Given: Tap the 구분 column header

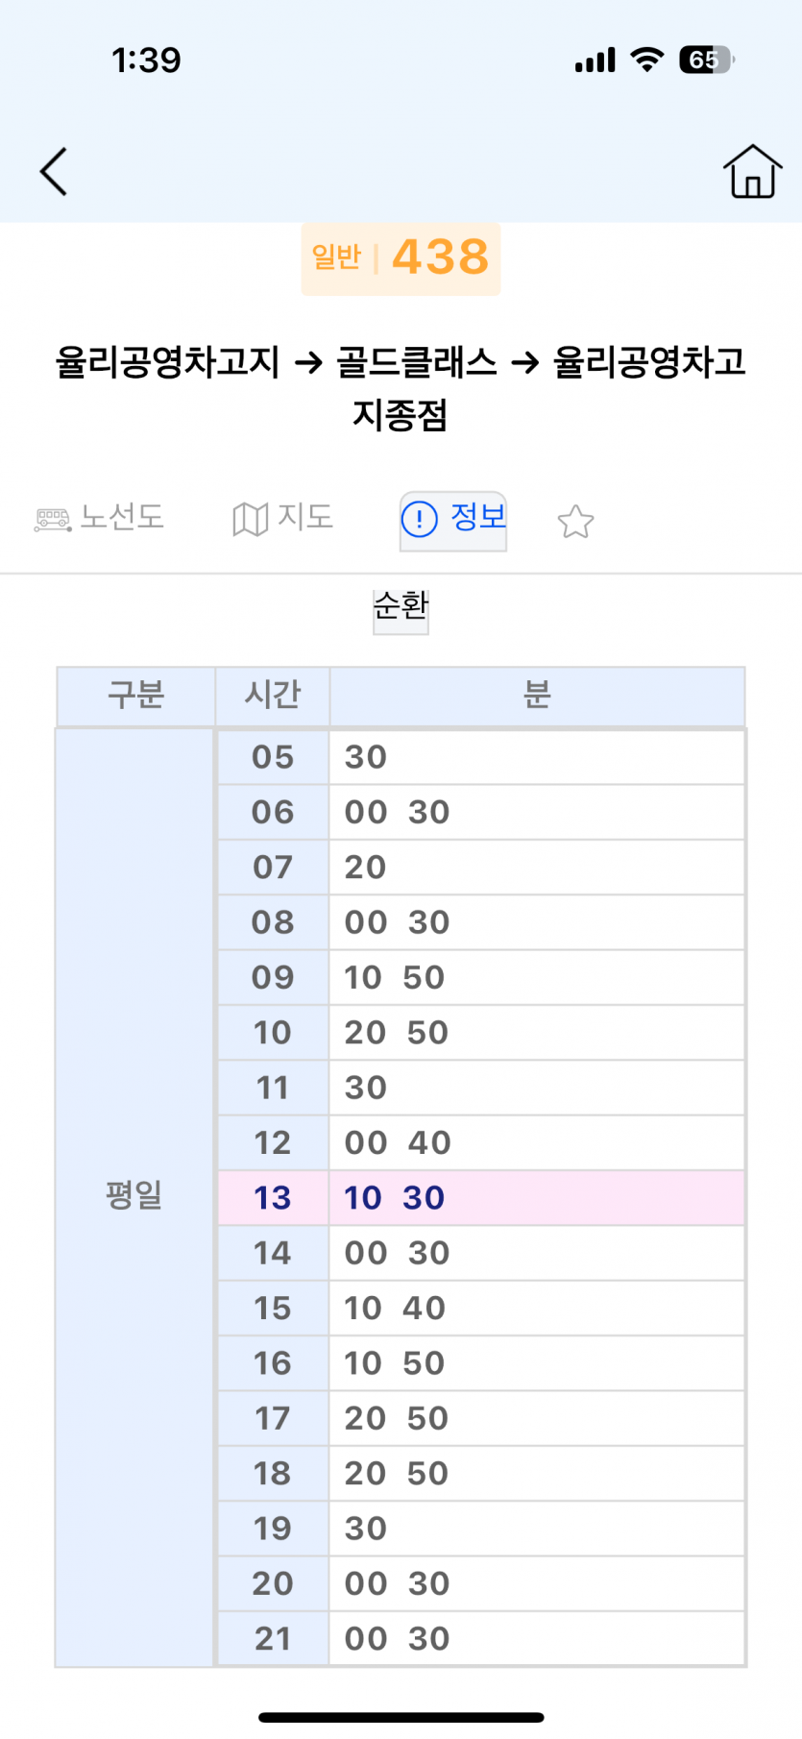Looking at the screenshot, I should point(135,695).
